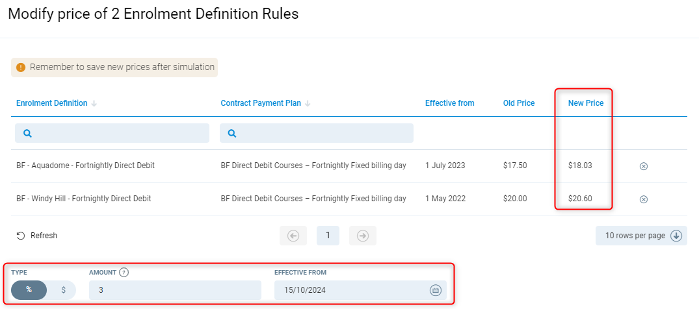Click search icon in Enrolment Definition filter

(x=28, y=133)
